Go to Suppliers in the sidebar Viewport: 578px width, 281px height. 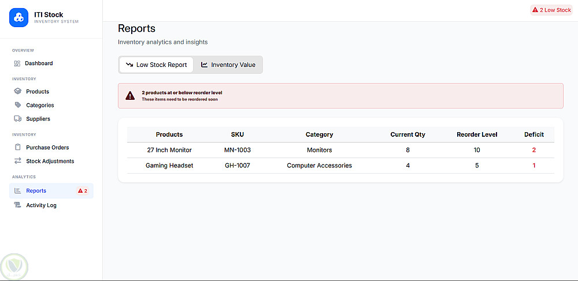tap(38, 119)
